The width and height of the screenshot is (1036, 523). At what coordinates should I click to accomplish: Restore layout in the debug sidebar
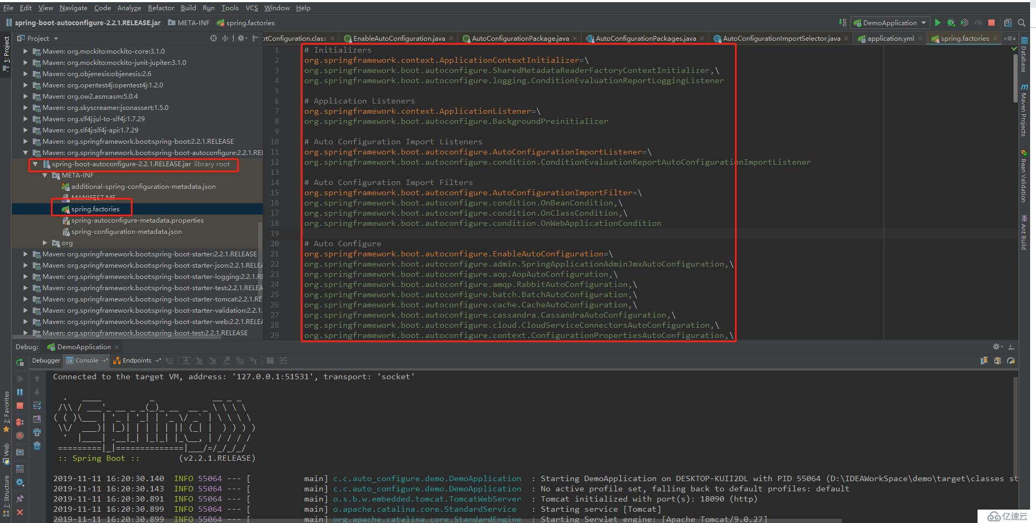pos(20,468)
